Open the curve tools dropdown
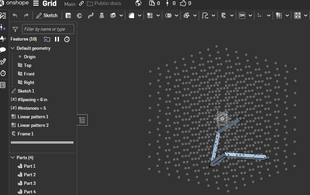The image size is (310, 195). click(213, 15)
